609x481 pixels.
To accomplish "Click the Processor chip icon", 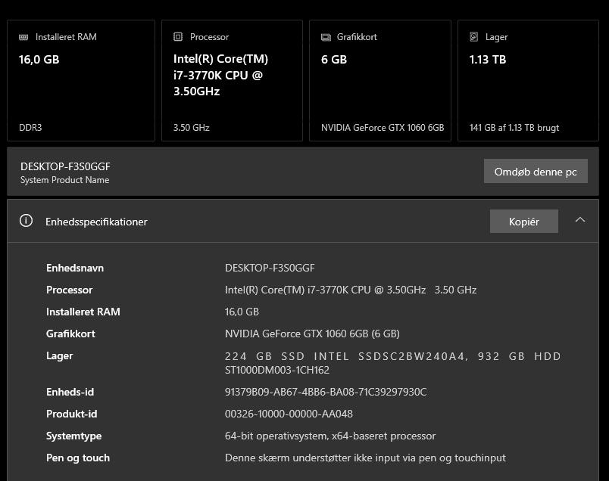I will [x=178, y=37].
